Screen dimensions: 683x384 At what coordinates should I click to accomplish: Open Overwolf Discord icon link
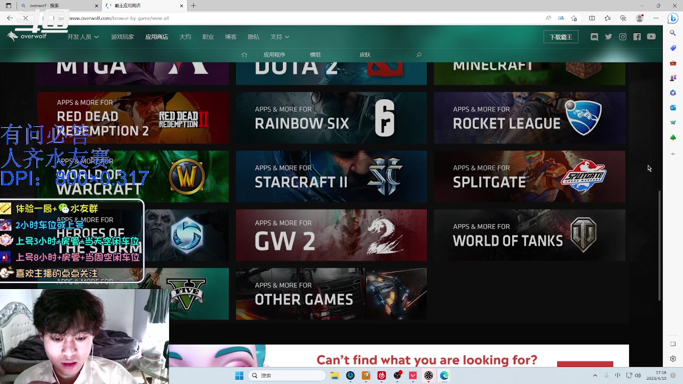pyautogui.click(x=594, y=37)
